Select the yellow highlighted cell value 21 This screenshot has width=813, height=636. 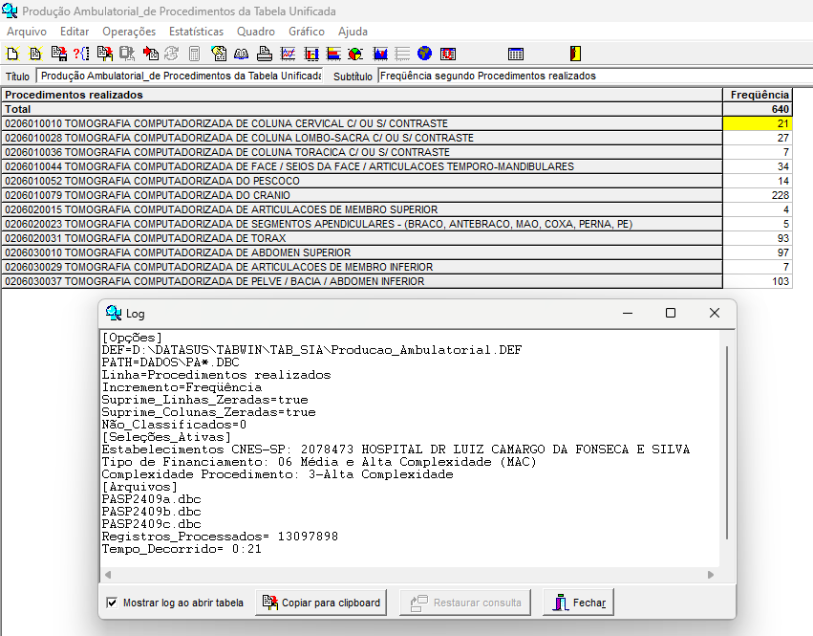click(758, 123)
